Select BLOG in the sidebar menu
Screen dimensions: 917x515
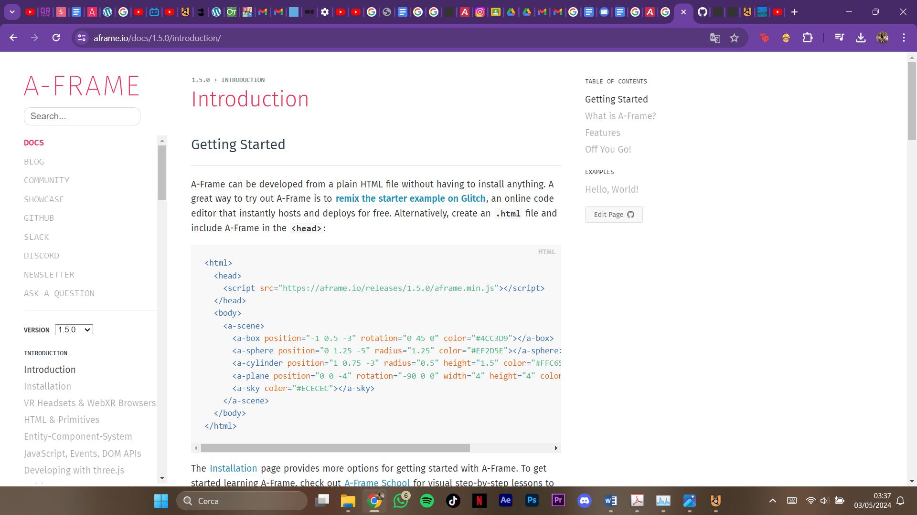pyautogui.click(x=34, y=162)
